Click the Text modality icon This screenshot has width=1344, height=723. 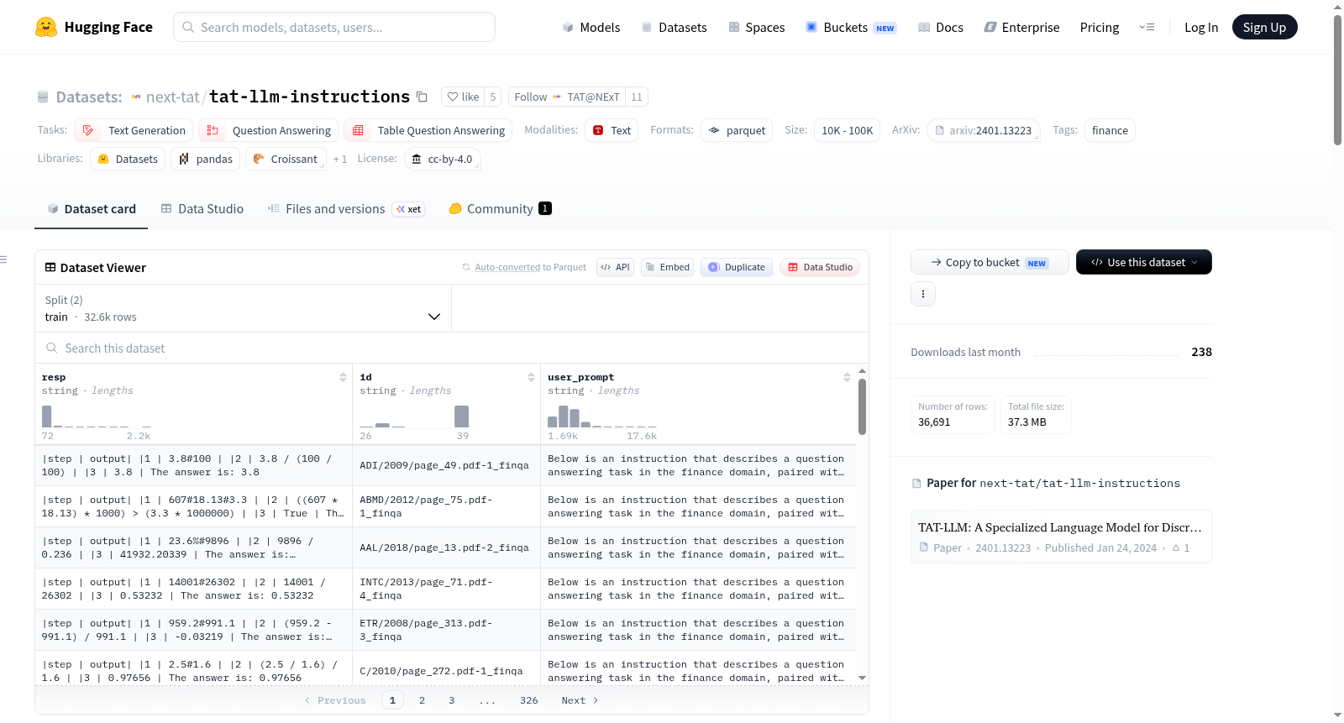coord(598,130)
